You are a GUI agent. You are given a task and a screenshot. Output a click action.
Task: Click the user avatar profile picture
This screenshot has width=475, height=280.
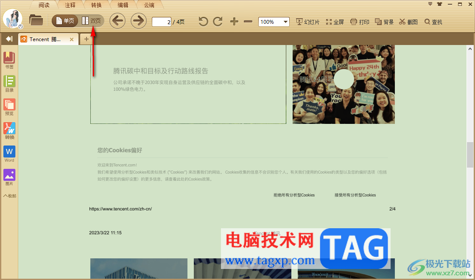[12, 19]
